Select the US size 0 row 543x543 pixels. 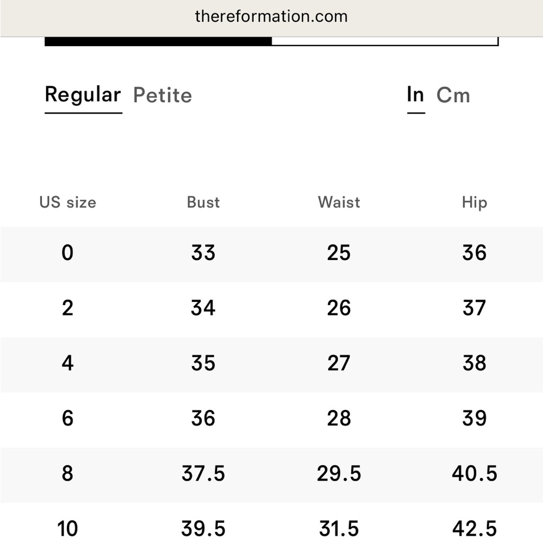(271, 254)
